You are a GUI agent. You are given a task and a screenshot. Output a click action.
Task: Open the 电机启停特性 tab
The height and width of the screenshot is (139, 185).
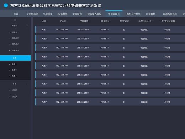click(x=133, y=14)
